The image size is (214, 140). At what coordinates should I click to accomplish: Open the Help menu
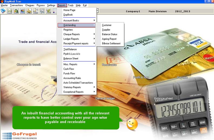click(x=78, y=5)
